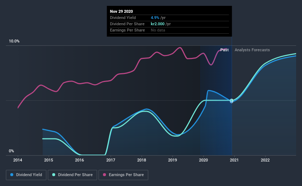Toggle the Earnings Per Share legend button
302x186 pixels.
coord(123,175)
